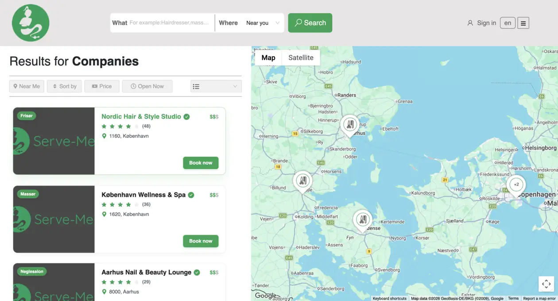558x301 pixels.
Task: Click the map camera controls icon
Action: pos(546,284)
